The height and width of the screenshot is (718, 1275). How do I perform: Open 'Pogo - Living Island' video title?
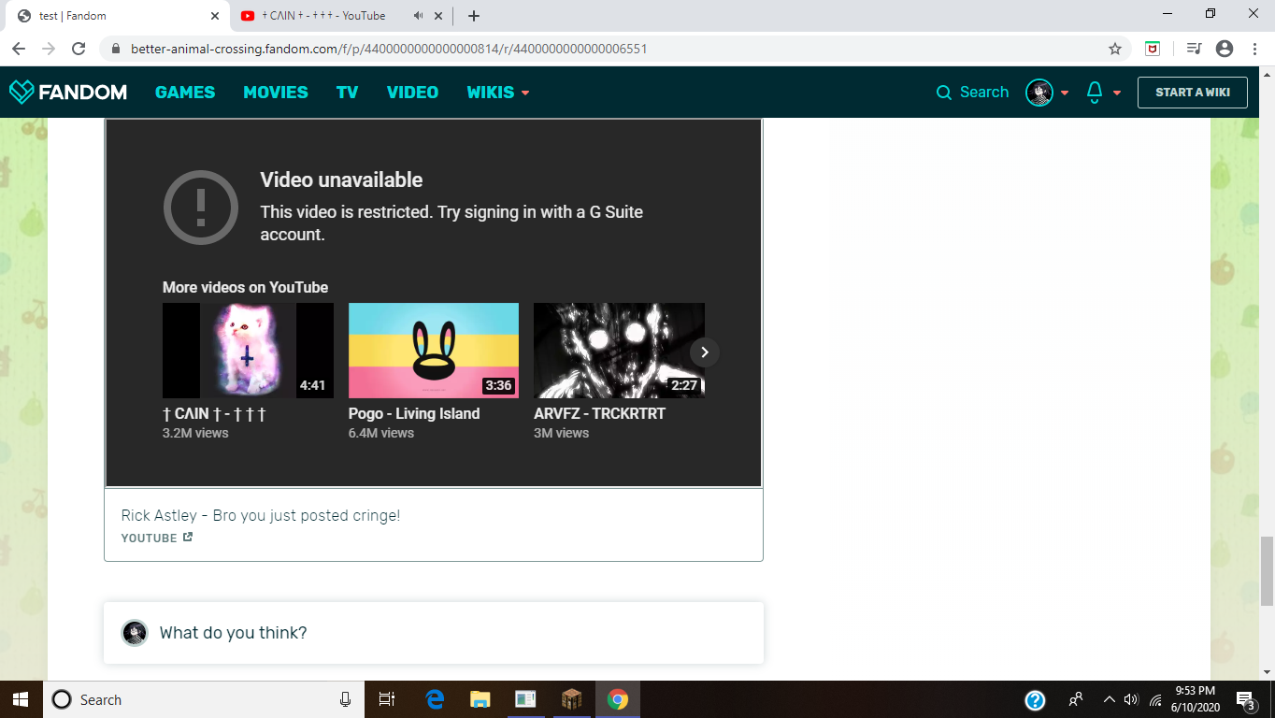(x=414, y=413)
